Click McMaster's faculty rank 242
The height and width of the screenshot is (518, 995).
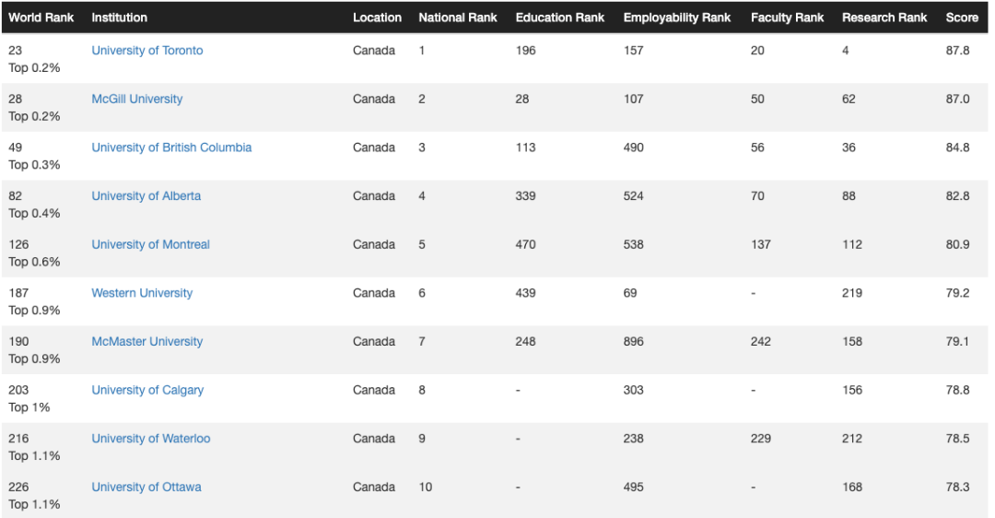tap(761, 342)
